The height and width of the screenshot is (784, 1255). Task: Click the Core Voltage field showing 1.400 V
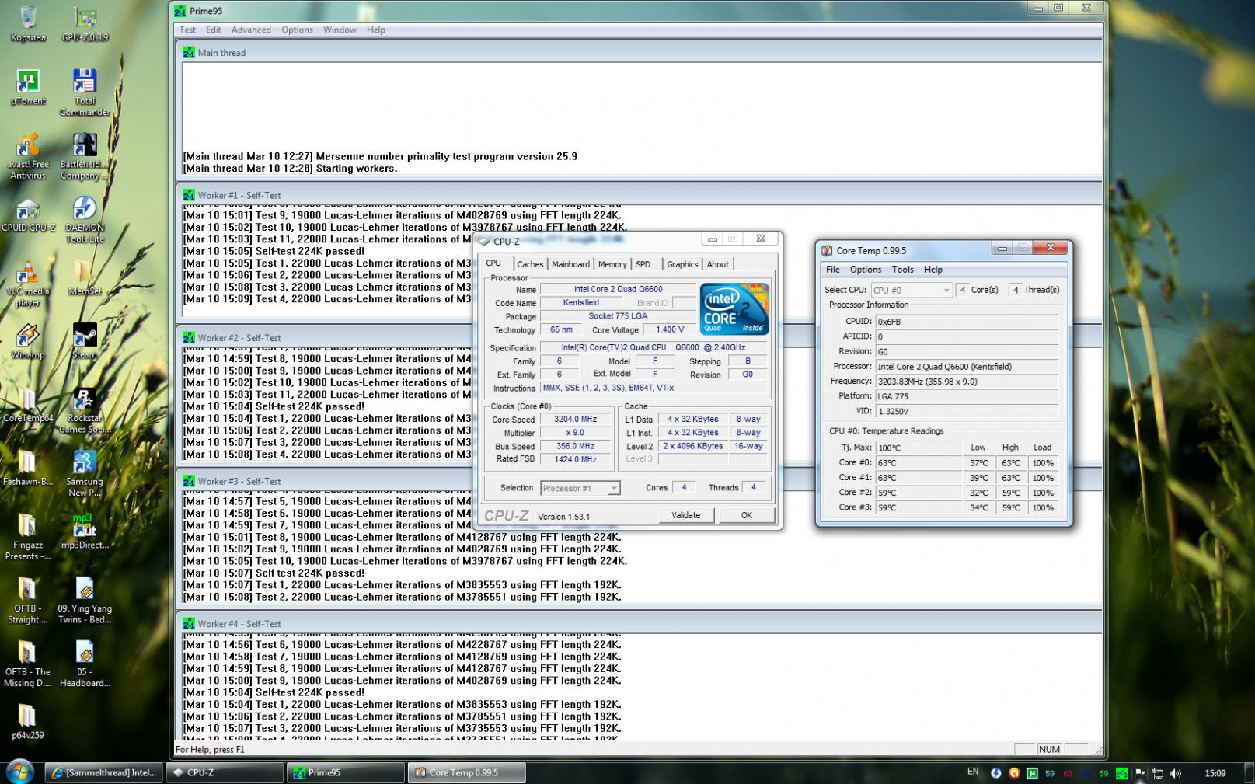[670, 329]
